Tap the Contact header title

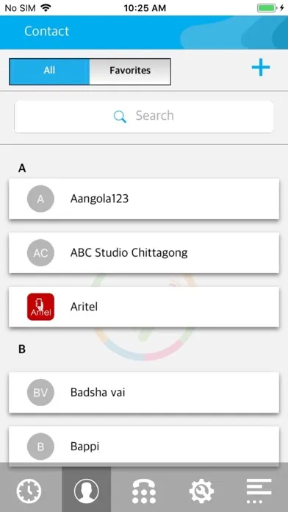point(46,32)
